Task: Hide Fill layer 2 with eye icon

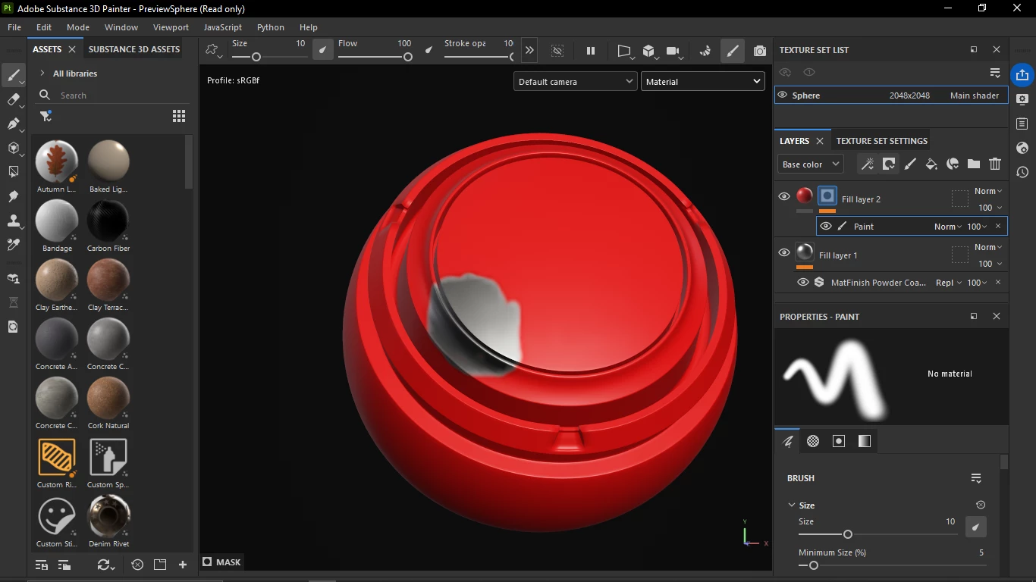Action: pyautogui.click(x=784, y=196)
